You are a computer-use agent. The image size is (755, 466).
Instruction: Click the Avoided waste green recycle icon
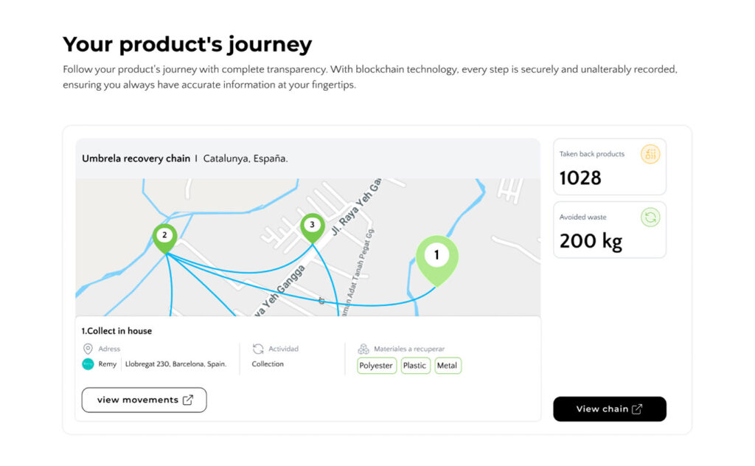point(650,218)
